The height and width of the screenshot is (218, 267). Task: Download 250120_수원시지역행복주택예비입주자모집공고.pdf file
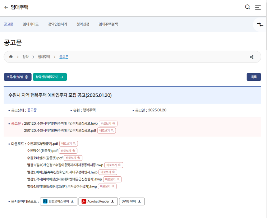pos(60,130)
